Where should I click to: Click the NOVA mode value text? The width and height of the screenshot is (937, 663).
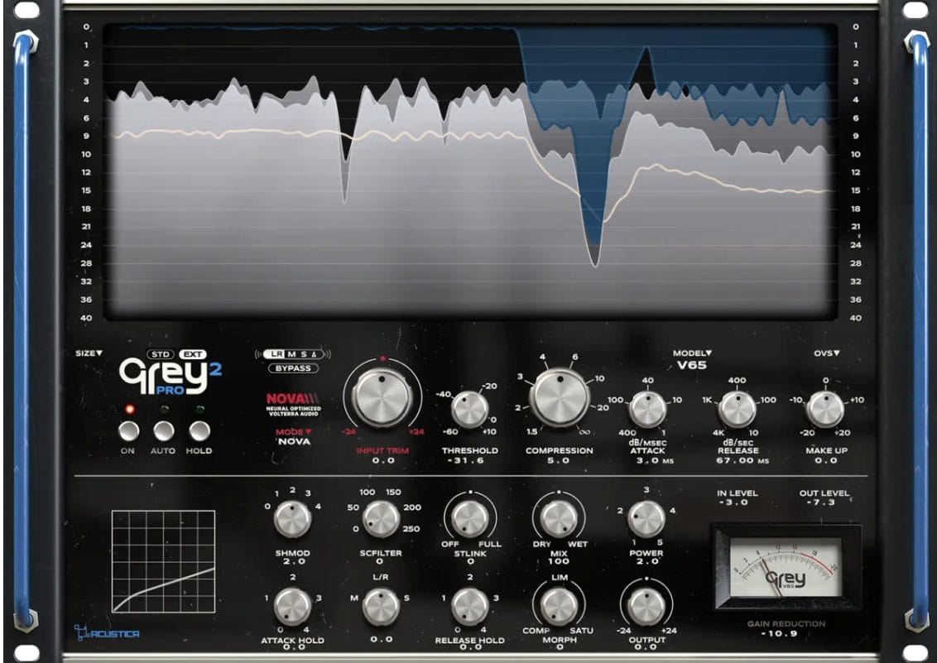point(294,442)
